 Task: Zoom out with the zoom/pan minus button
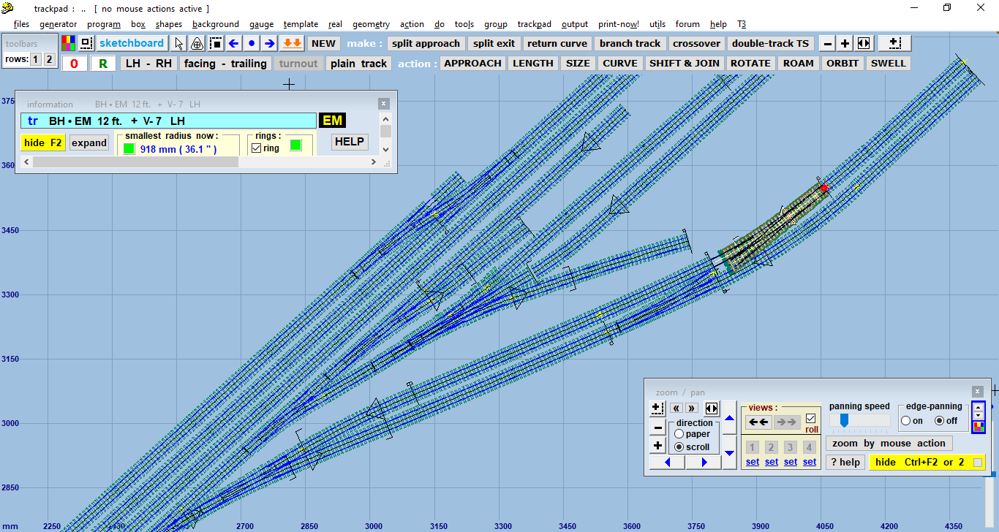[x=657, y=428]
